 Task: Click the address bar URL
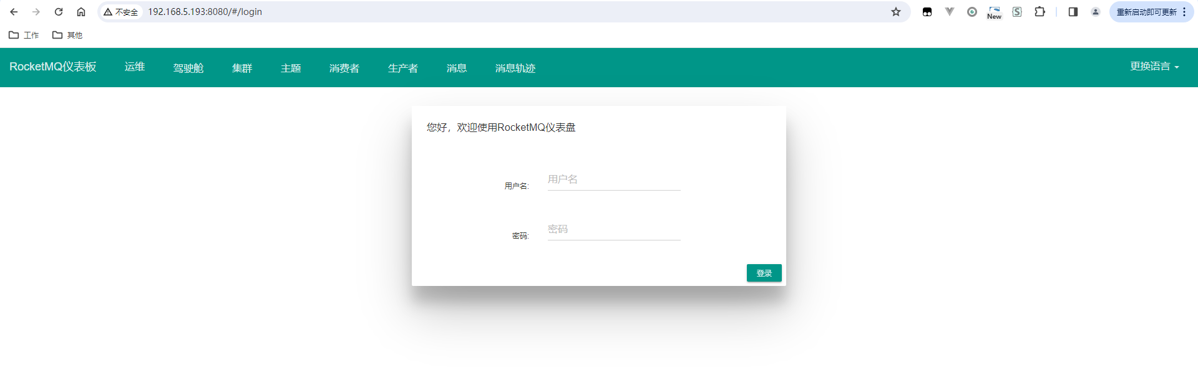click(x=205, y=12)
